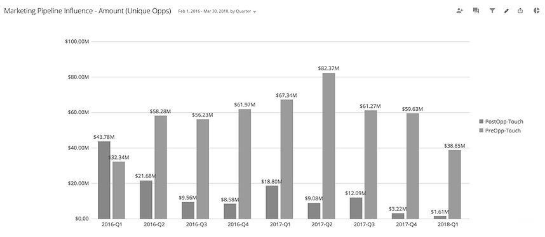Click the $40.00M y-axis label
Image resolution: width=545 pixels, height=237 pixels.
[x=78, y=148]
